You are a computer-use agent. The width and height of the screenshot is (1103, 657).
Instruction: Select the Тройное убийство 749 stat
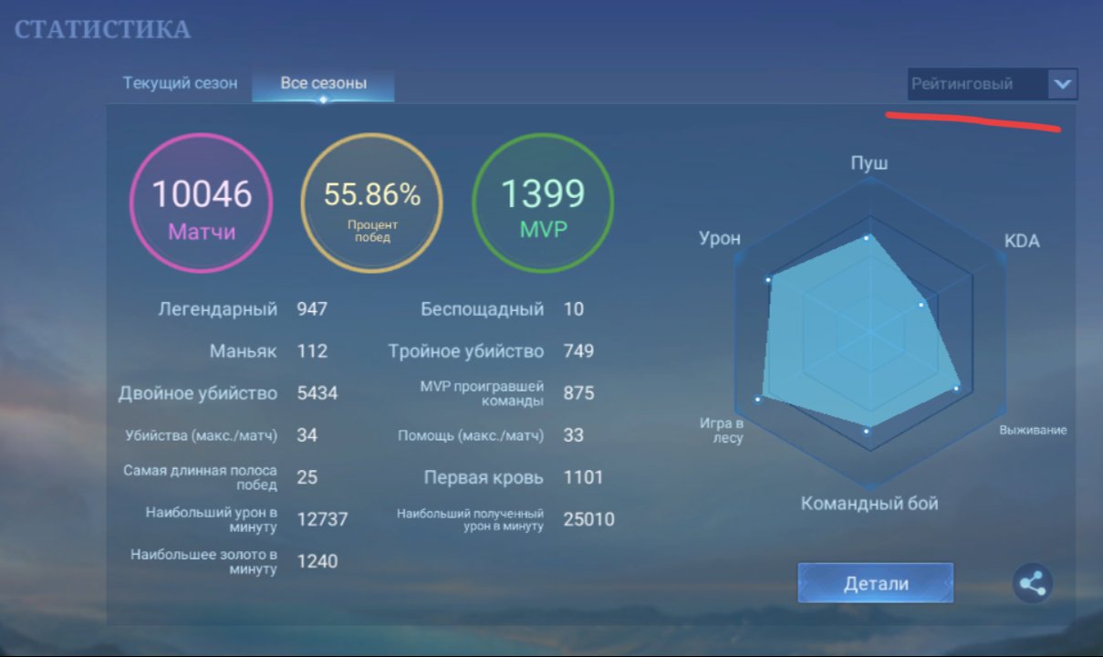[x=491, y=351]
